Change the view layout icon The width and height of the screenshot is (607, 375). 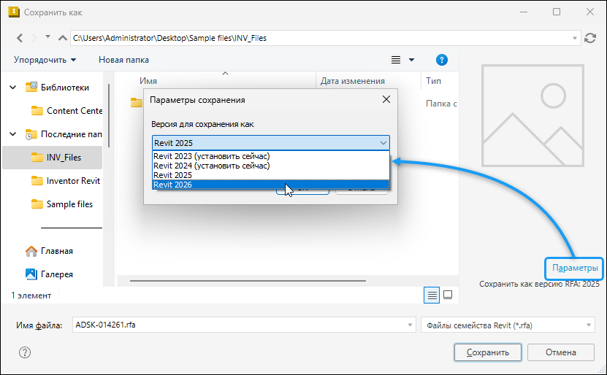tap(396, 60)
